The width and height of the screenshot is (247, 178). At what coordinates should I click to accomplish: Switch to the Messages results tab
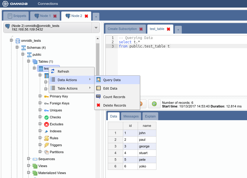click(x=131, y=116)
